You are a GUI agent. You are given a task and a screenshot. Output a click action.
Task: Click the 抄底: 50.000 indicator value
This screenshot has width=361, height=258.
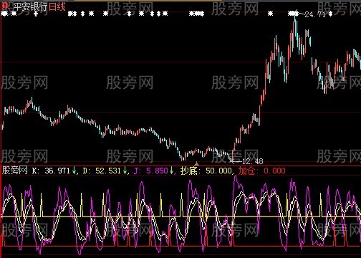[206, 171]
